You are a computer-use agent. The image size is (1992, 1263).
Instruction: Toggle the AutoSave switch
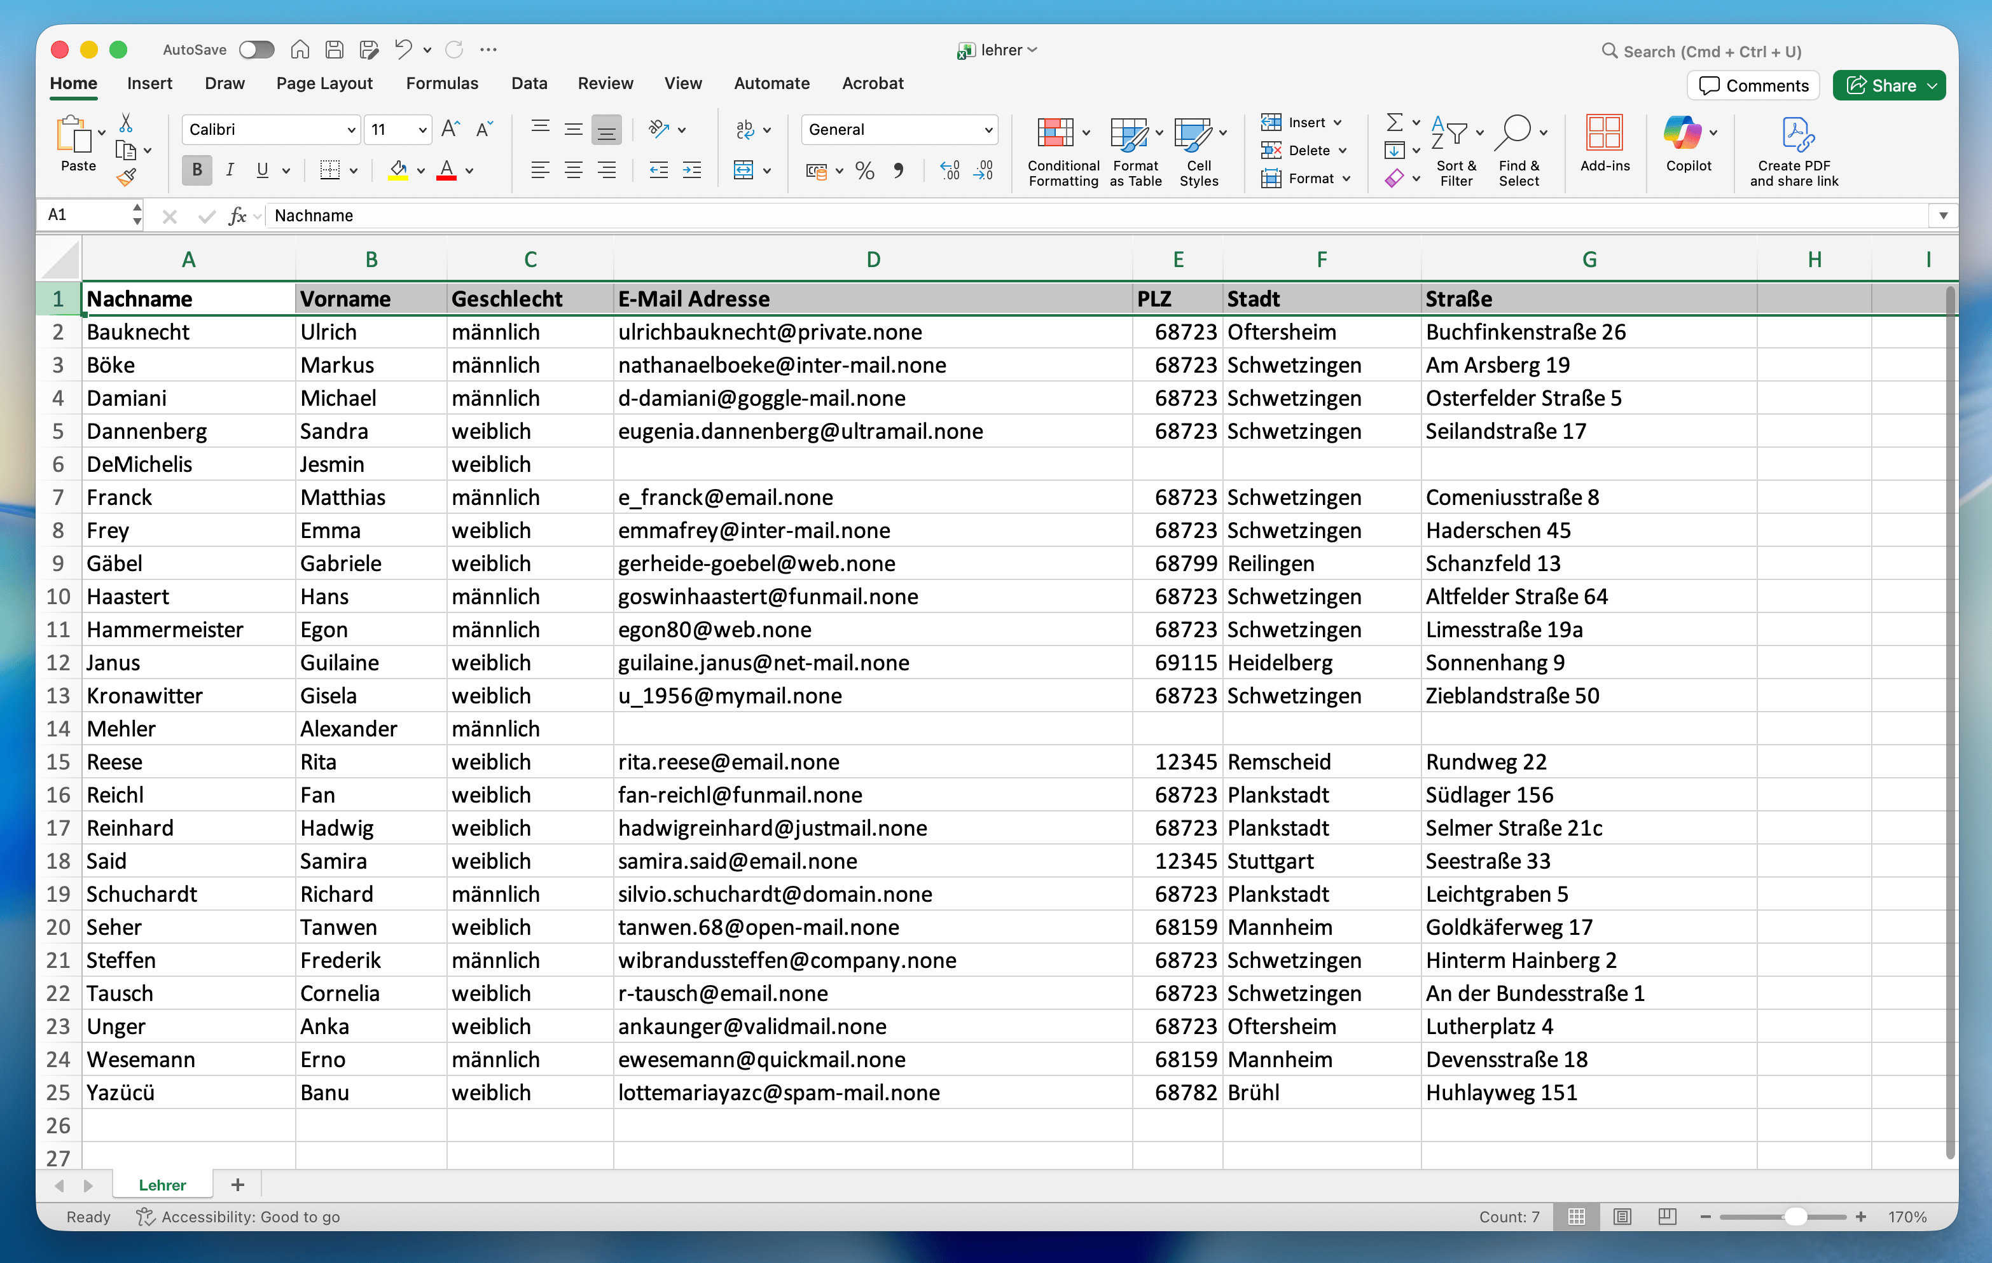point(256,50)
